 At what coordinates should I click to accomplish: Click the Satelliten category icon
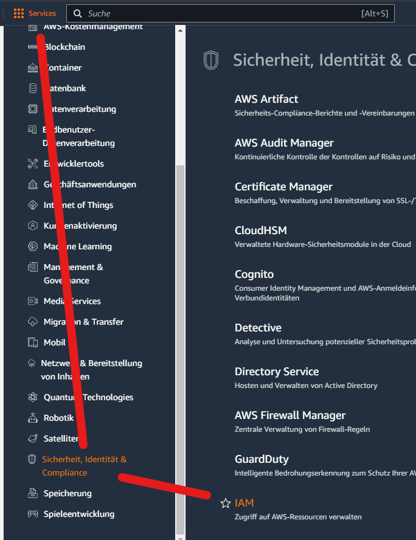click(33, 438)
